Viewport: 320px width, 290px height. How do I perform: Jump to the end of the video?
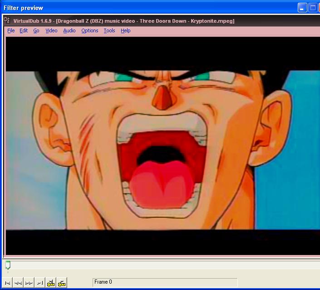(x=40, y=283)
